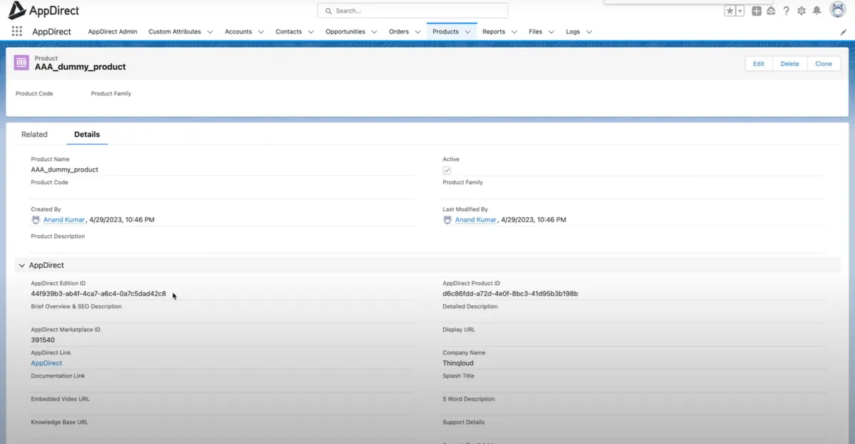Viewport: 855px width, 444px height.
Task: Select the Details tab
Action: click(87, 134)
